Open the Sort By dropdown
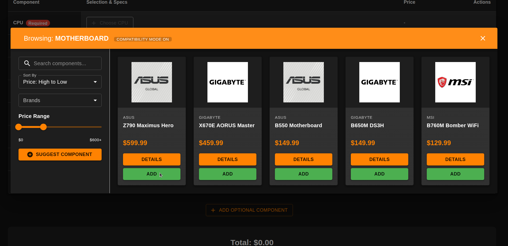This screenshot has width=508, height=246. 60,82
